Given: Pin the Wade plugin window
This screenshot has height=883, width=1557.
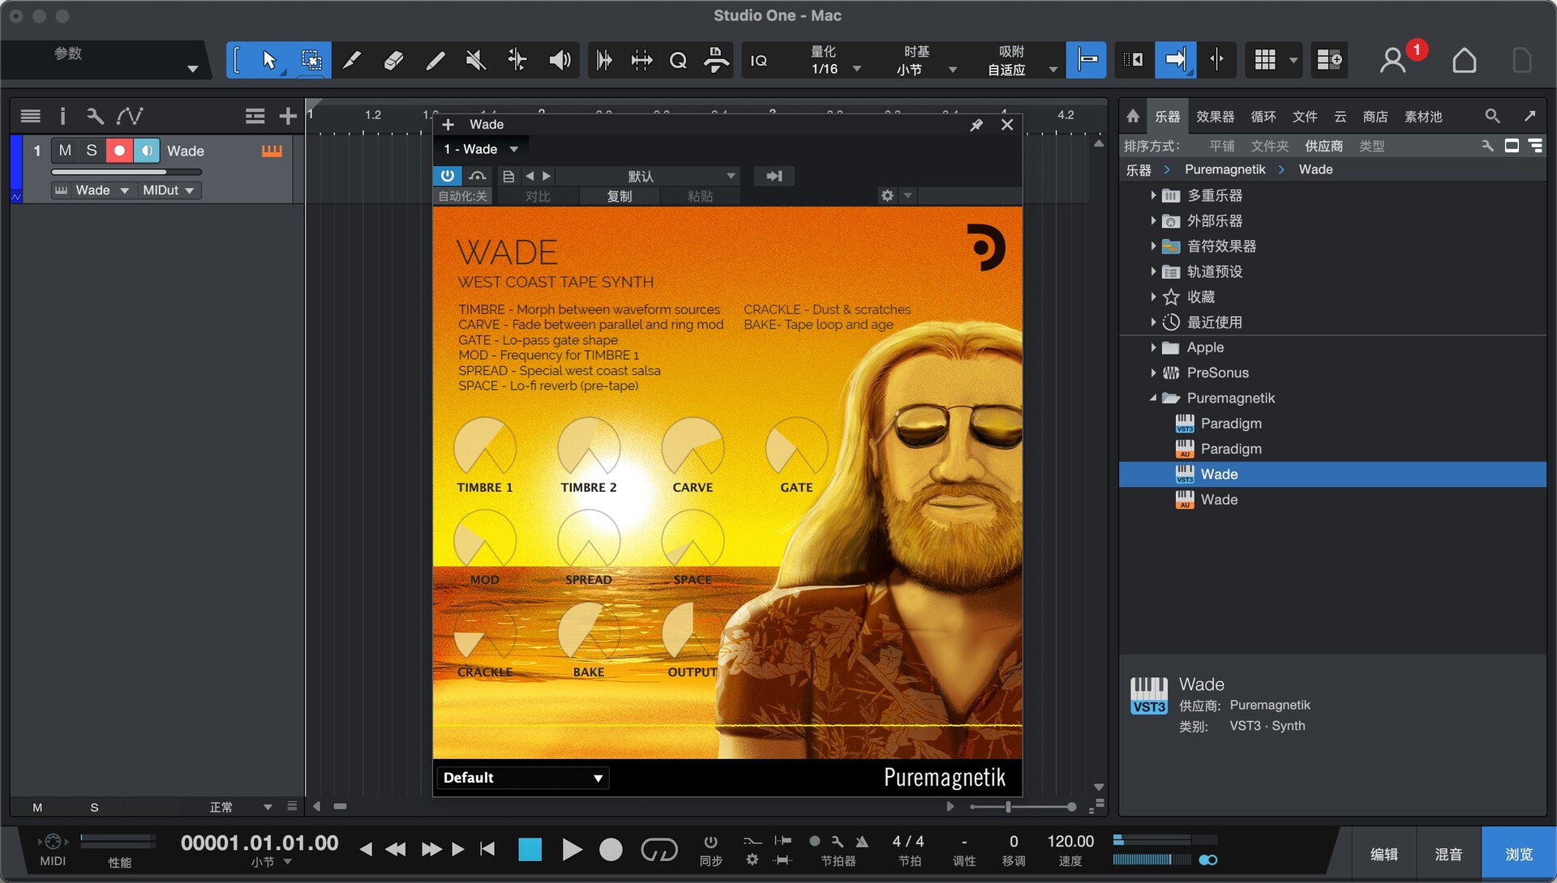Looking at the screenshot, I should coord(976,125).
